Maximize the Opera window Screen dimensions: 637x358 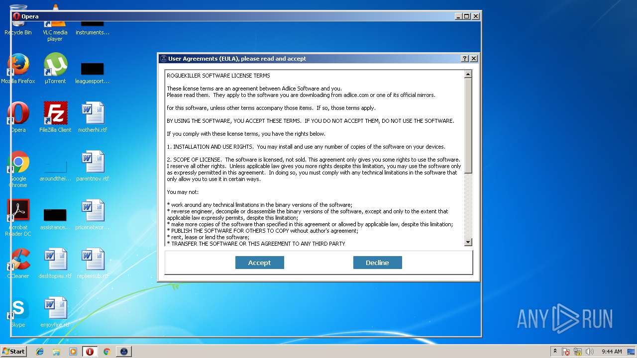coord(466,16)
